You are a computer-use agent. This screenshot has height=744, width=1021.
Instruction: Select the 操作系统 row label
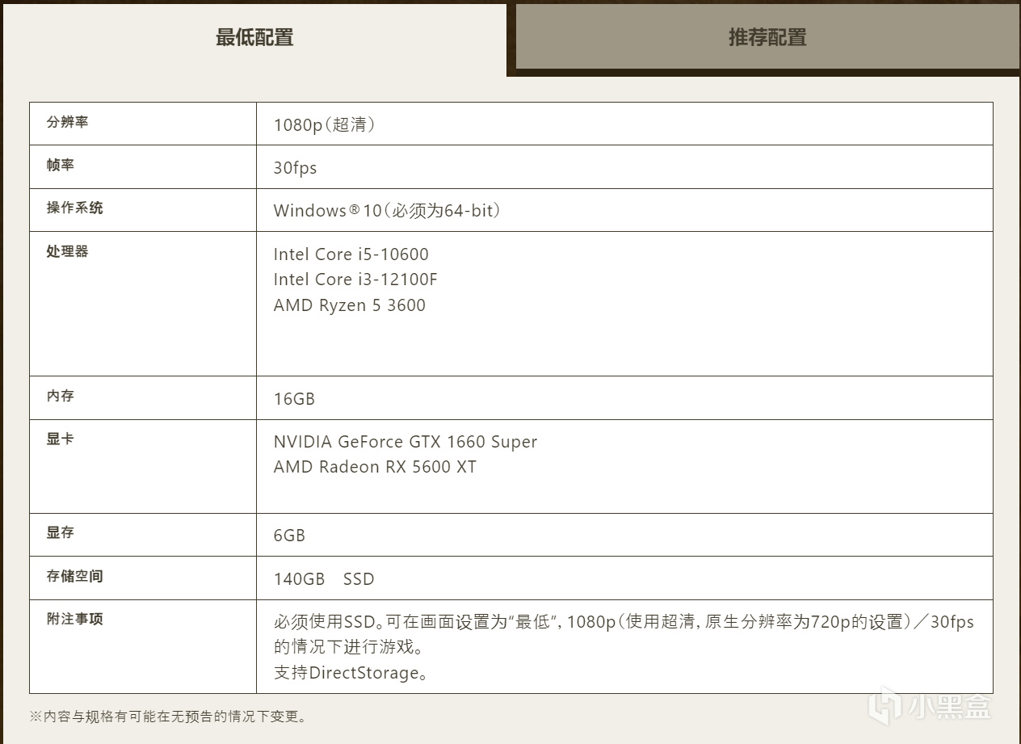pos(75,208)
